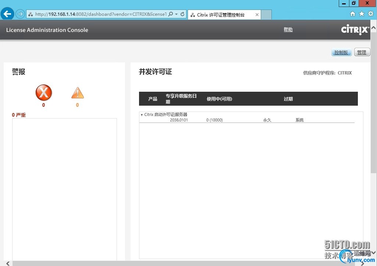Open favorites with the star icon
377x266 pixels.
362,14
